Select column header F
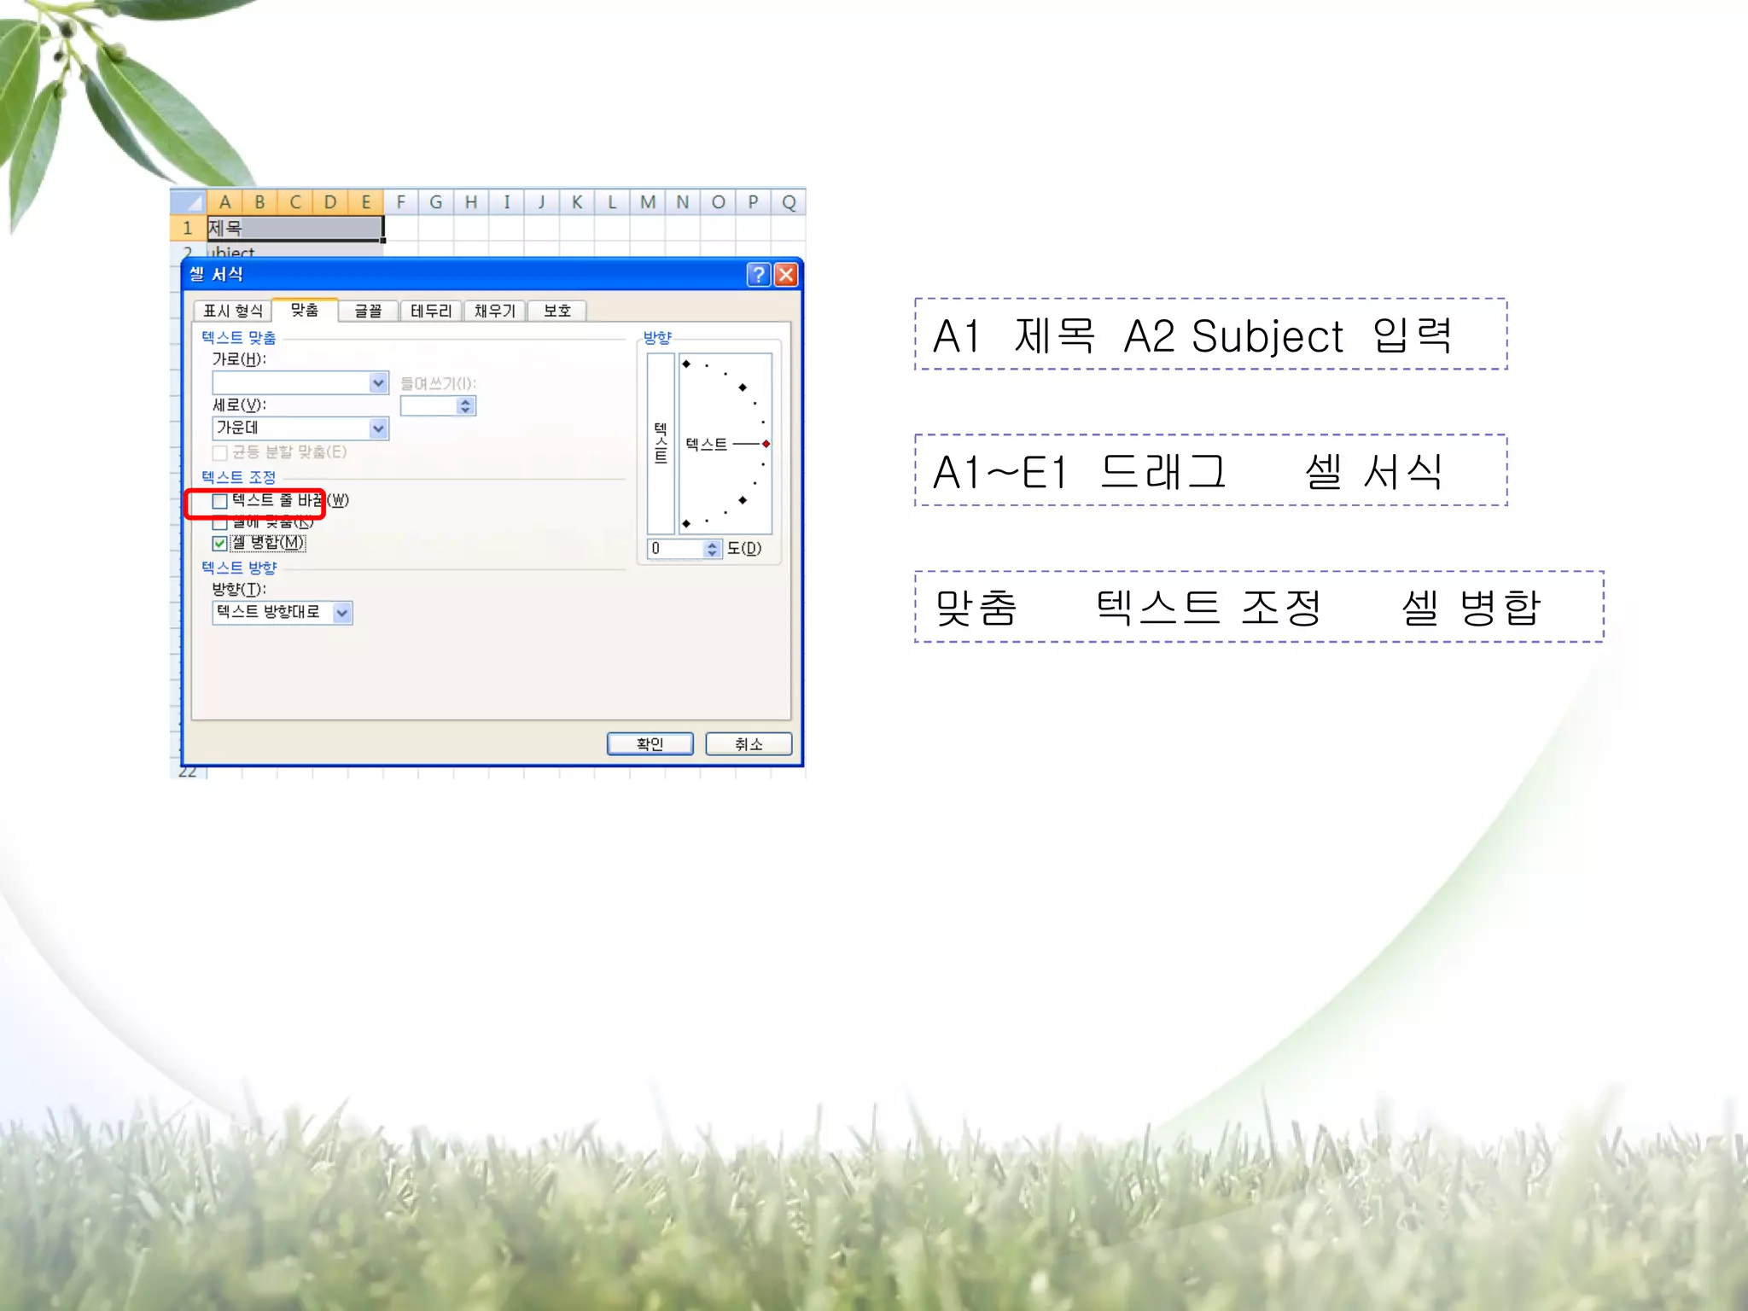The width and height of the screenshot is (1748, 1311). click(400, 202)
